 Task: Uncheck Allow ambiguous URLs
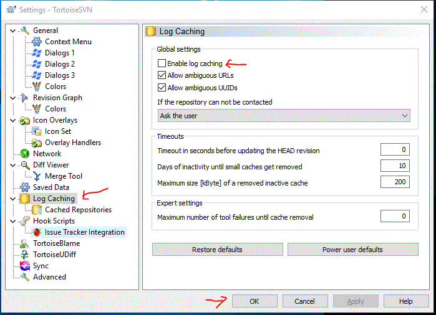click(162, 75)
